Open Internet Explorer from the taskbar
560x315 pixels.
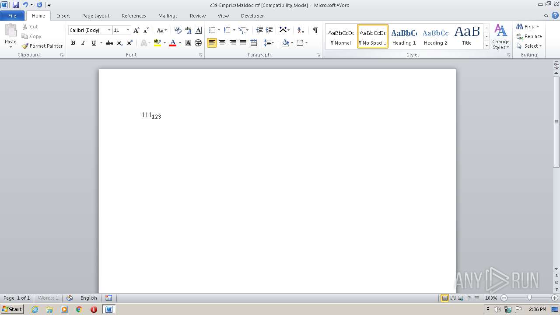(x=35, y=309)
